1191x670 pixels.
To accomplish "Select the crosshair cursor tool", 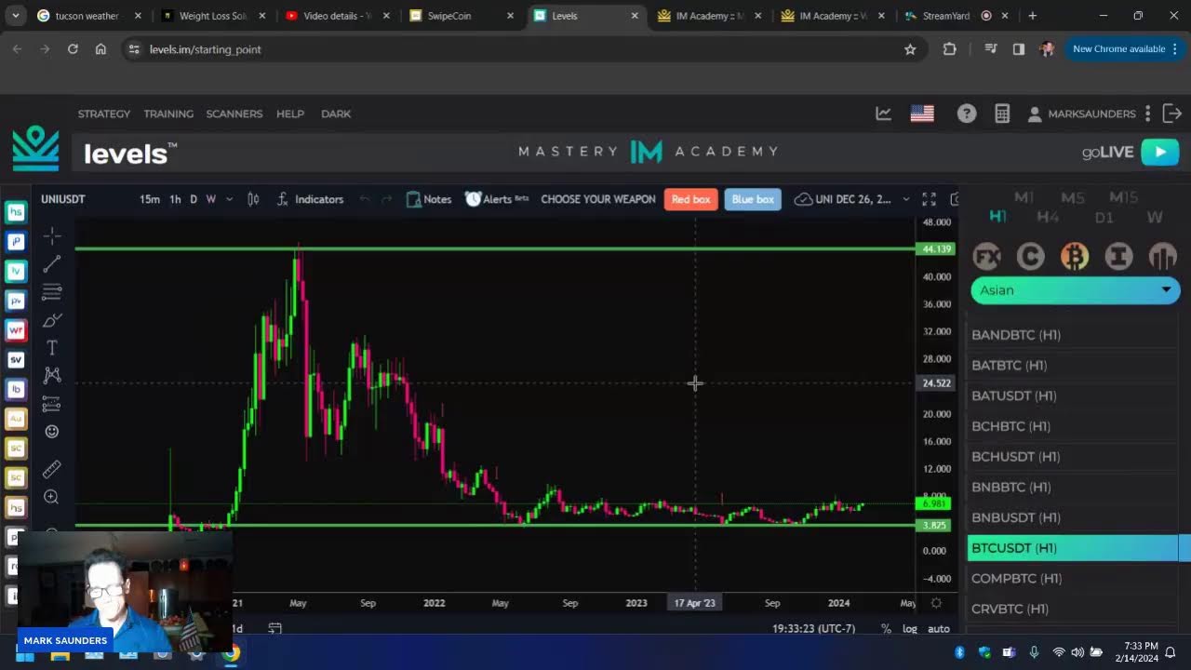I will [52, 235].
